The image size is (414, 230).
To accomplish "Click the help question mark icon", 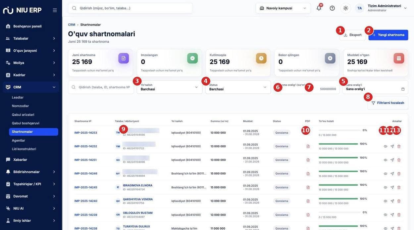I will (x=332, y=8).
